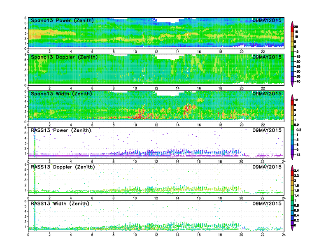This screenshot has width=326, height=252.
Task: Click the colorbar label 1.8
Action: [x=296, y=186]
